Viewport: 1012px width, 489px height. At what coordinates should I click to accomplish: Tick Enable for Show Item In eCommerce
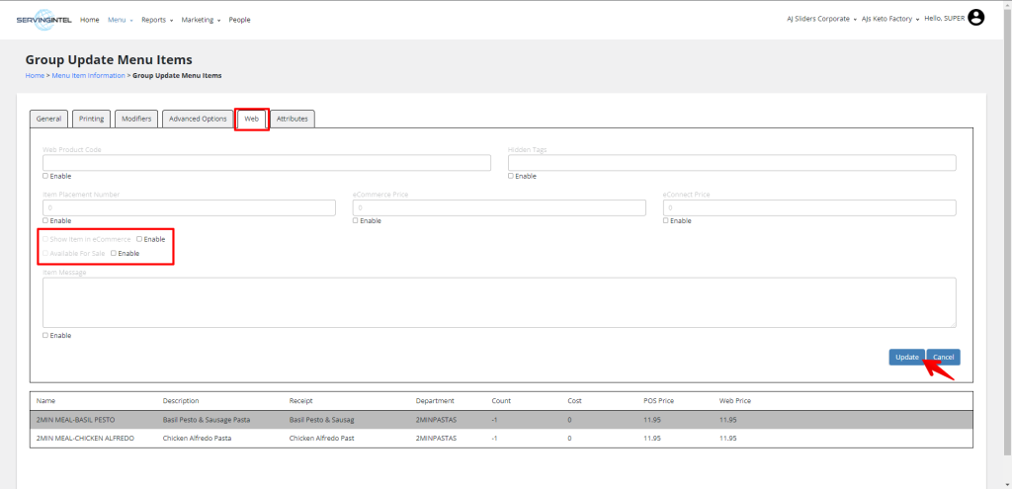[139, 239]
